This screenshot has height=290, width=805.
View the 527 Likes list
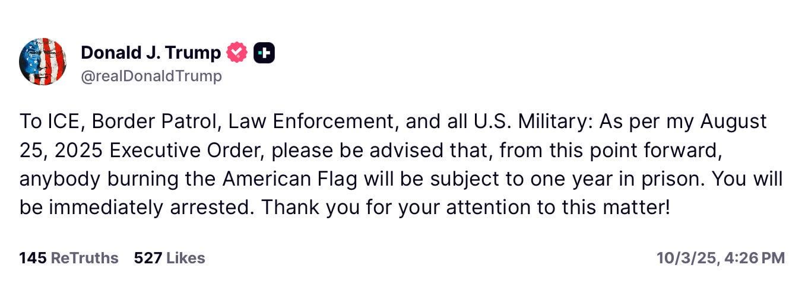169,258
